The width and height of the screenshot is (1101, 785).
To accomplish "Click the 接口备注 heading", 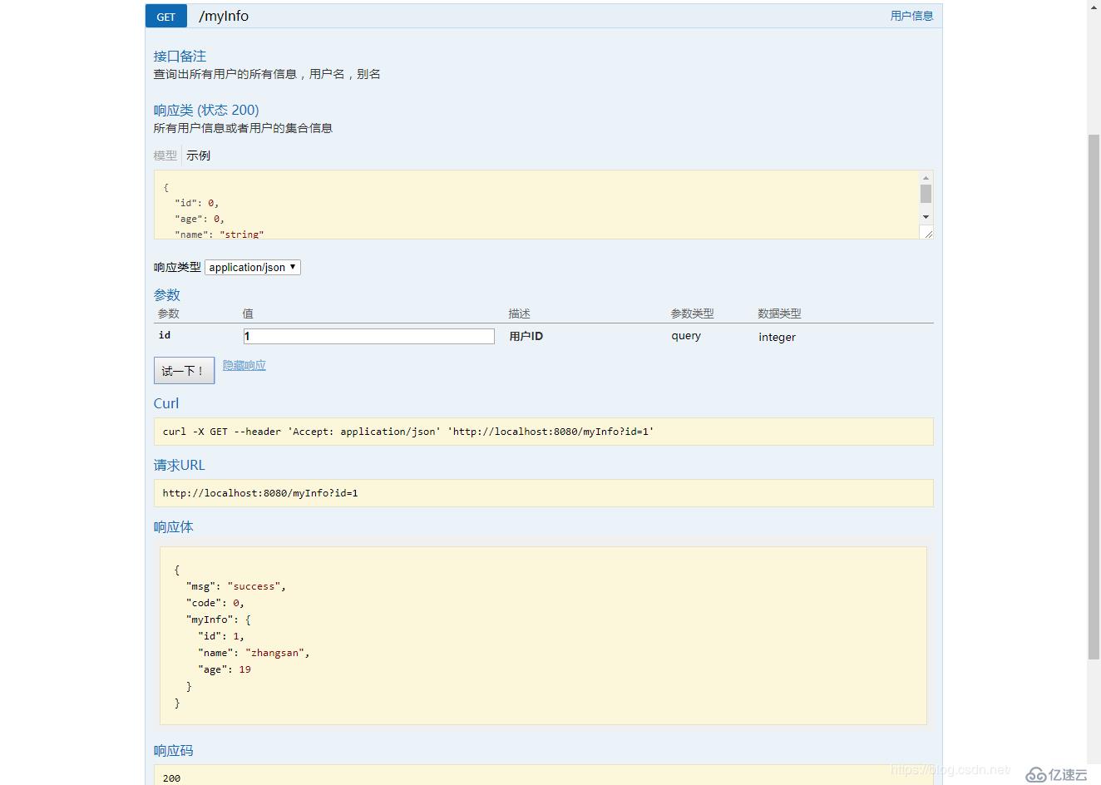I will click(180, 56).
